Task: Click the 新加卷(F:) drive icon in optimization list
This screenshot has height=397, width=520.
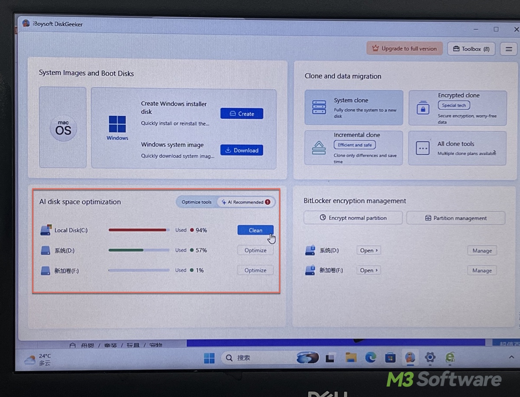Action: (45, 270)
